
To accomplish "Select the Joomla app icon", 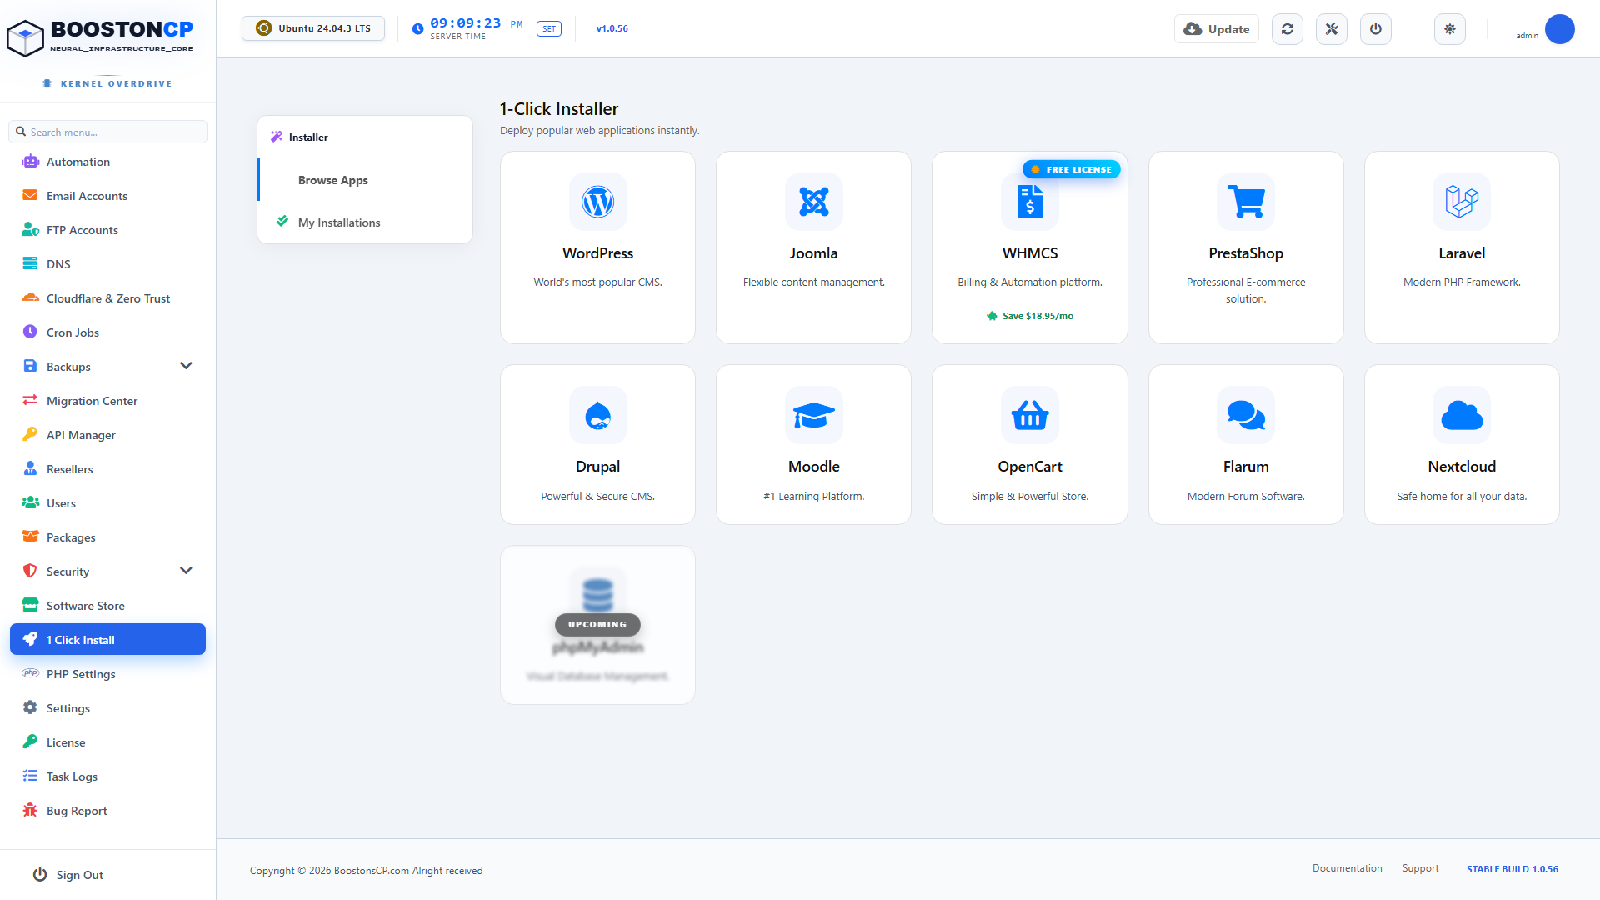I will [x=813, y=202].
